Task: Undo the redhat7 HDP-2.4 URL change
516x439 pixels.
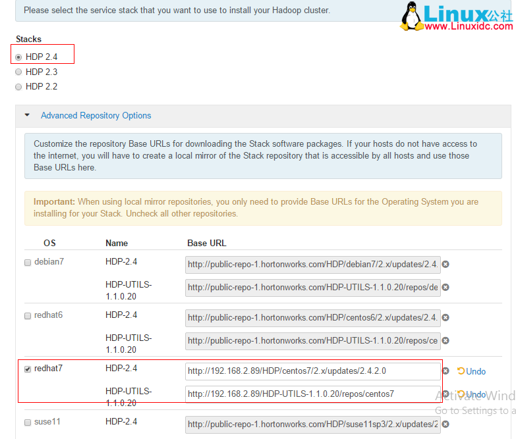Action: tap(471, 371)
